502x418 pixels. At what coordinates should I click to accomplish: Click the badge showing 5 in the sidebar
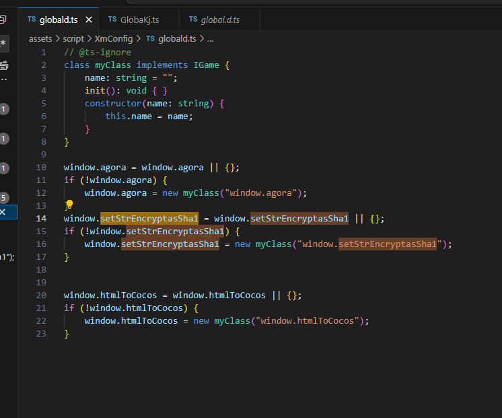point(3,198)
